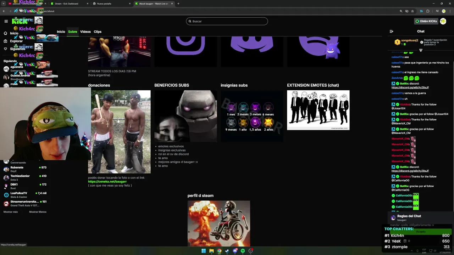Click the insignias subs badges image
Image resolution: width=454 pixels, height=255 pixels.
tap(252, 116)
